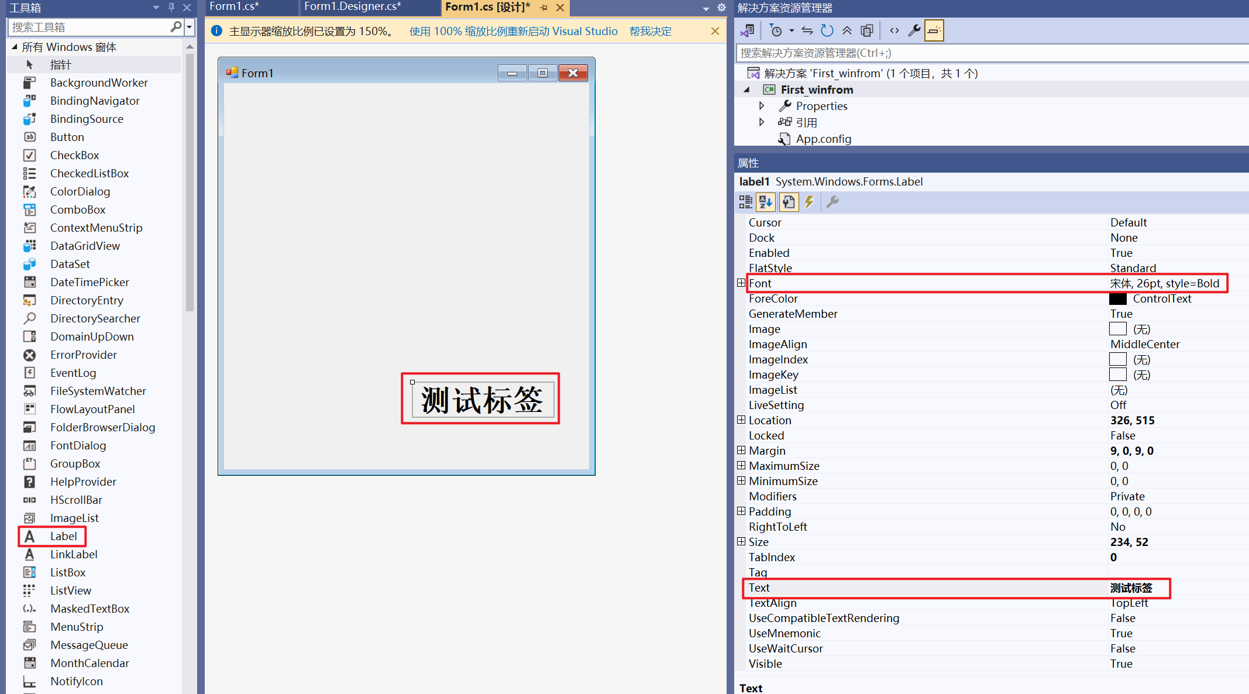The height and width of the screenshot is (694, 1249).
Task: Click the 100% scaling restart Visual Studio link
Action: pos(513,31)
